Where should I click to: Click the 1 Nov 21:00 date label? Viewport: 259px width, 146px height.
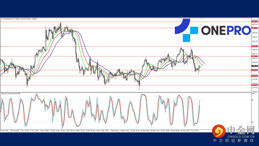(25, 131)
